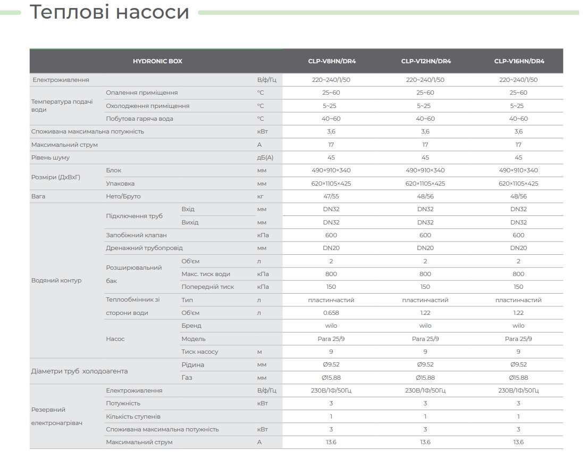Click the CLP-V12HN/DR4 column header
Image resolution: width=587 pixels, height=466 pixels.
point(425,61)
